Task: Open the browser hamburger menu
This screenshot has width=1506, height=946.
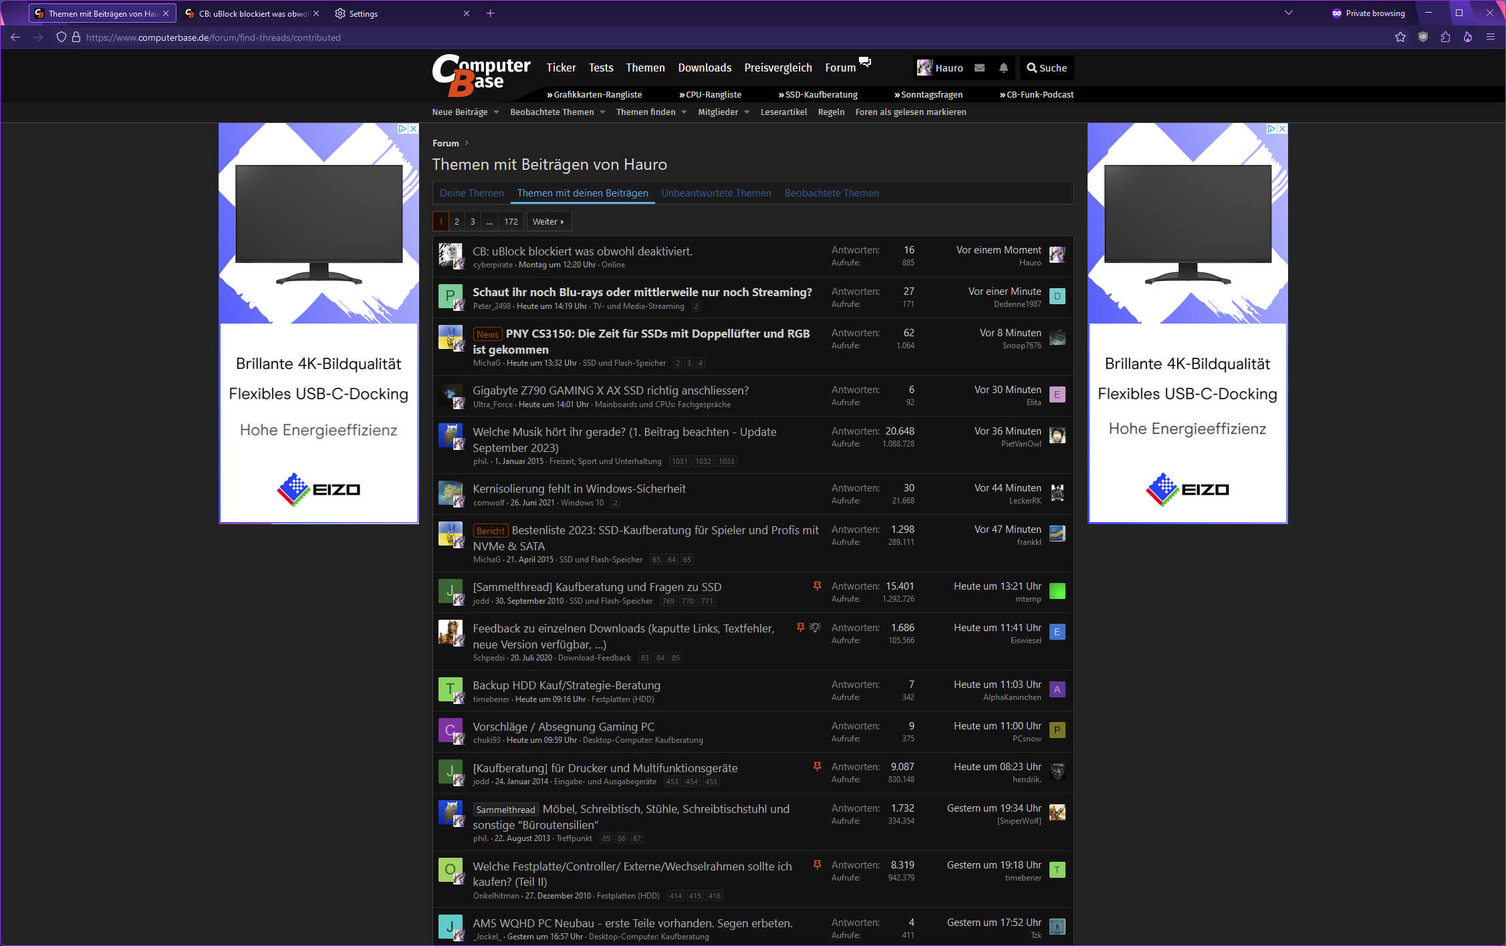Action: pyautogui.click(x=1490, y=37)
